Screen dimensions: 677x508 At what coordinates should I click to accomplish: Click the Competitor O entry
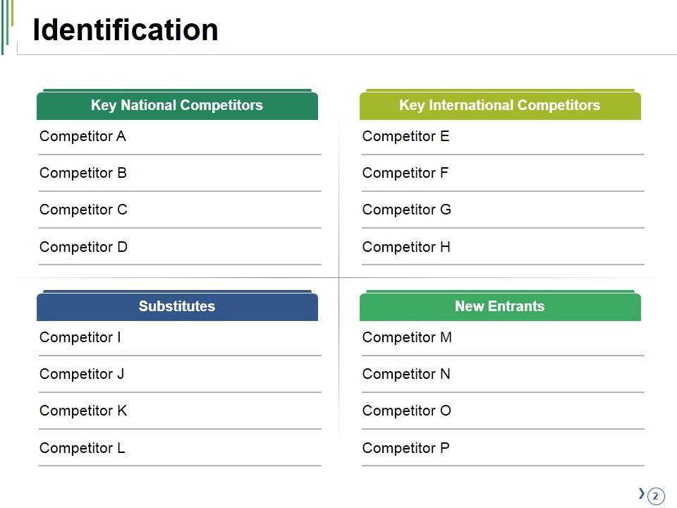click(x=406, y=411)
